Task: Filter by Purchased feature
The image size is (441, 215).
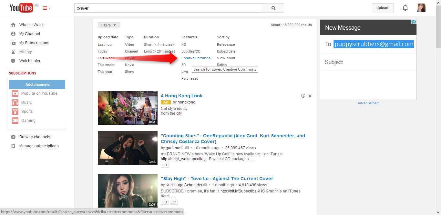Action: 190,79
